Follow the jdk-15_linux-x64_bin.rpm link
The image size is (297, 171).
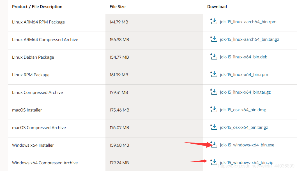click(244, 75)
